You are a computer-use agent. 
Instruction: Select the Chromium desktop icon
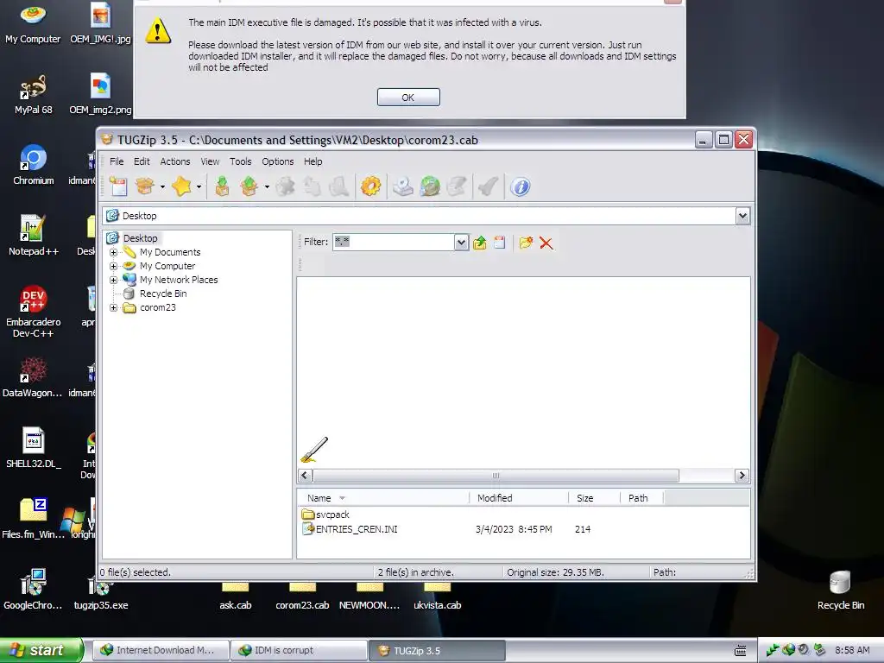click(x=34, y=165)
